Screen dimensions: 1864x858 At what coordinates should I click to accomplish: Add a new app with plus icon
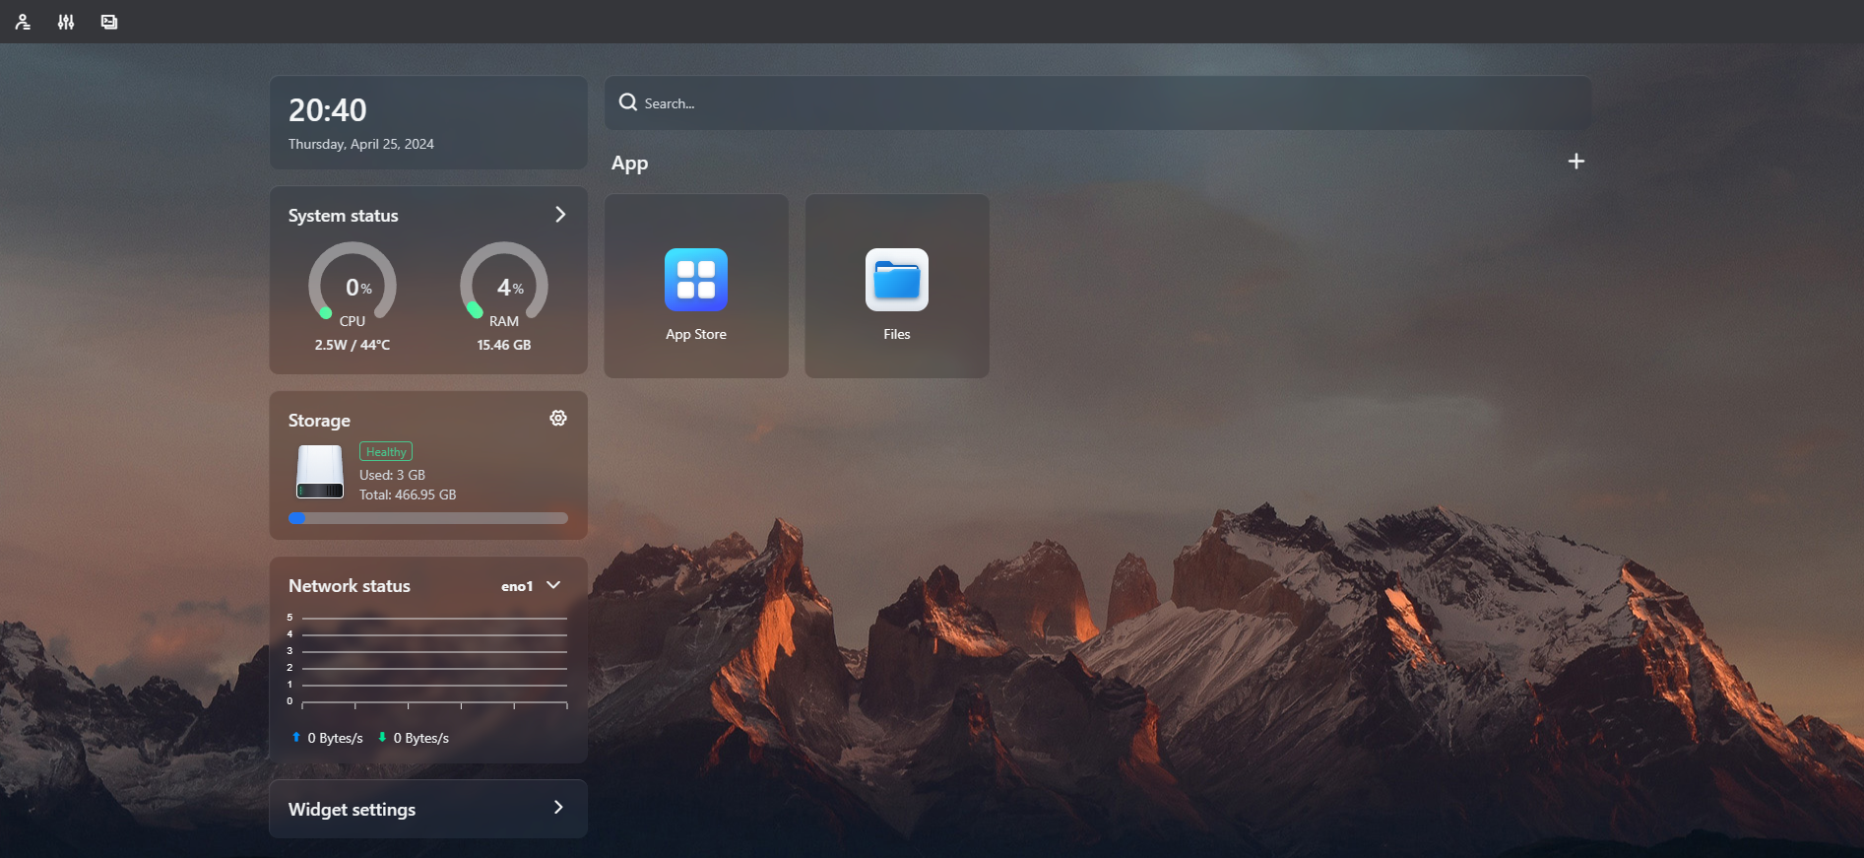(1576, 162)
